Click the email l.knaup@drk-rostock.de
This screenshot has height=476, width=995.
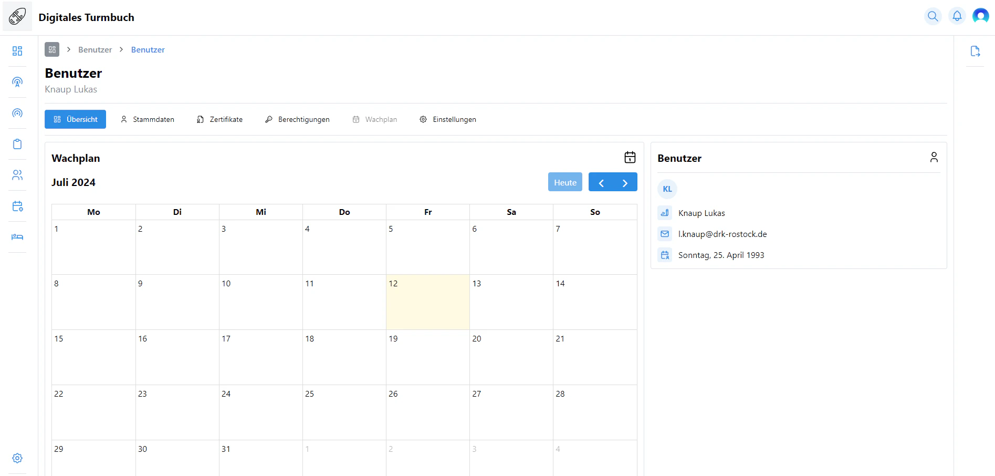(x=722, y=234)
